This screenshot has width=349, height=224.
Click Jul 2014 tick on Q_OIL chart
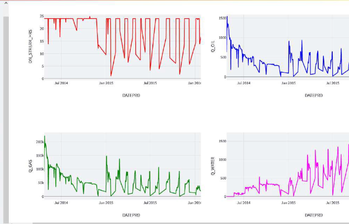pos(243,83)
